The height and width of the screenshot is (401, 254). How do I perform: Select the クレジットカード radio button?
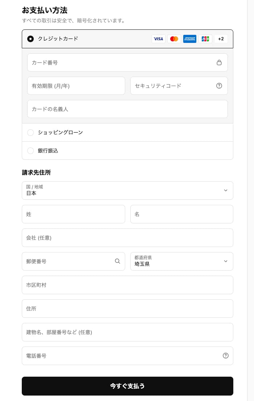pos(30,39)
